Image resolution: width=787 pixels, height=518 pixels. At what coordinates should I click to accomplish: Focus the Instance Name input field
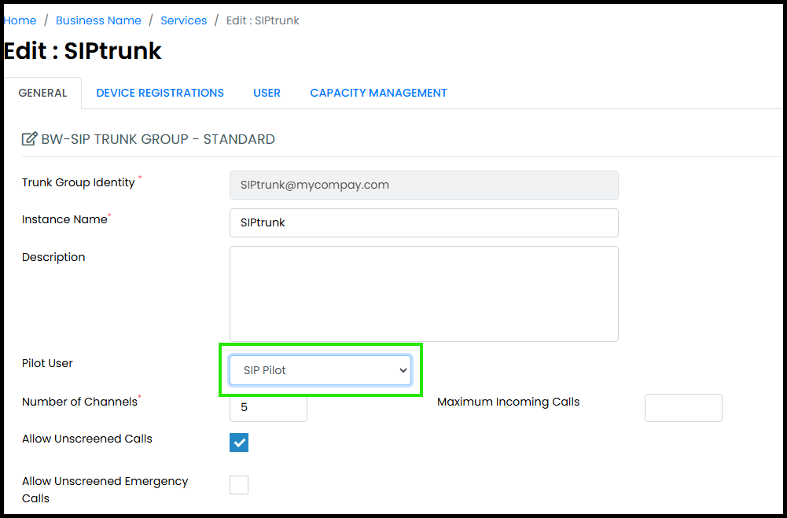click(424, 223)
